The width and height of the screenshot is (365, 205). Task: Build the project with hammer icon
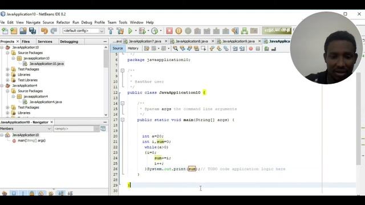click(111, 31)
